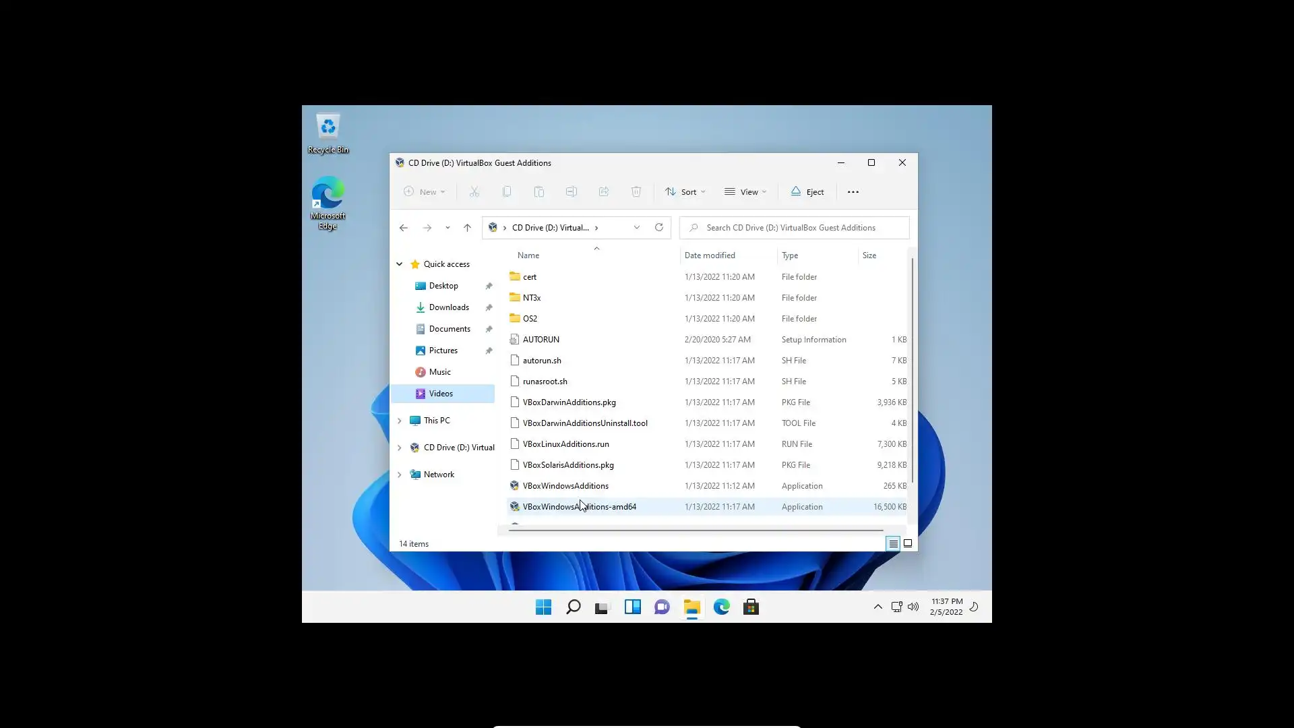1294x728 pixels.
Task: Open address bar history dropdown chevron
Action: (636, 228)
